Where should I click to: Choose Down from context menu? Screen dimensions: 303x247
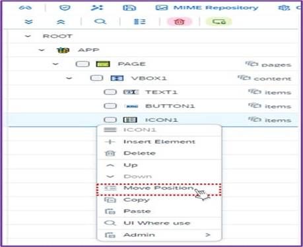pos(159,177)
